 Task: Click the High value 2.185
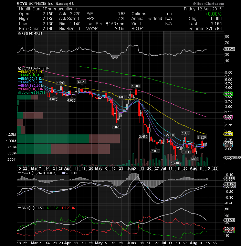[x=48, y=19]
